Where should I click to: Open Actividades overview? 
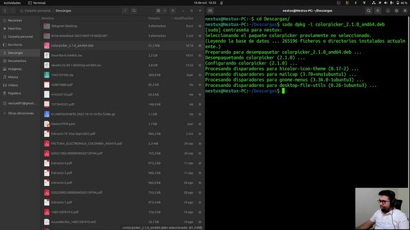pyautogui.click(x=12, y=3)
